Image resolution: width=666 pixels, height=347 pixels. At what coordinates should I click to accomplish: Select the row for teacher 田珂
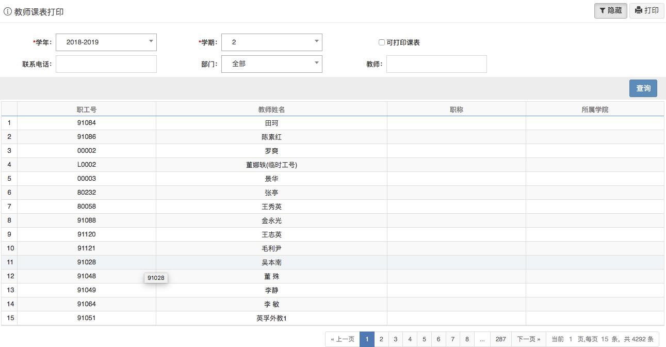click(272, 123)
